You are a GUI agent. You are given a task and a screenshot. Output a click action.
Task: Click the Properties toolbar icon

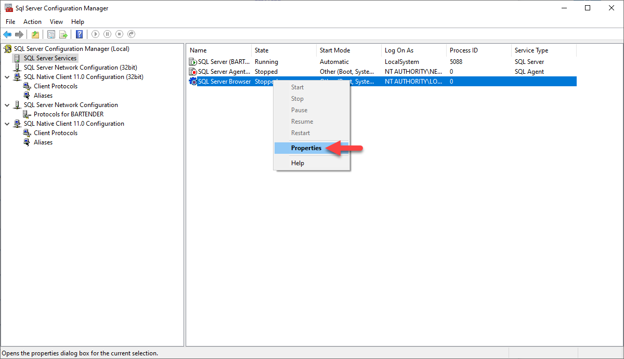point(51,34)
